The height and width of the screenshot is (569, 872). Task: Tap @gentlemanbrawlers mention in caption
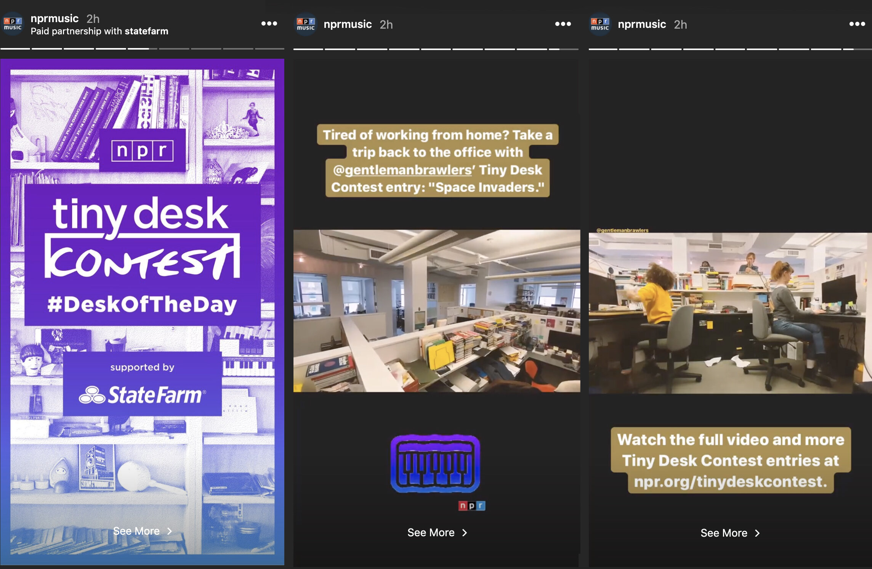tap(402, 170)
